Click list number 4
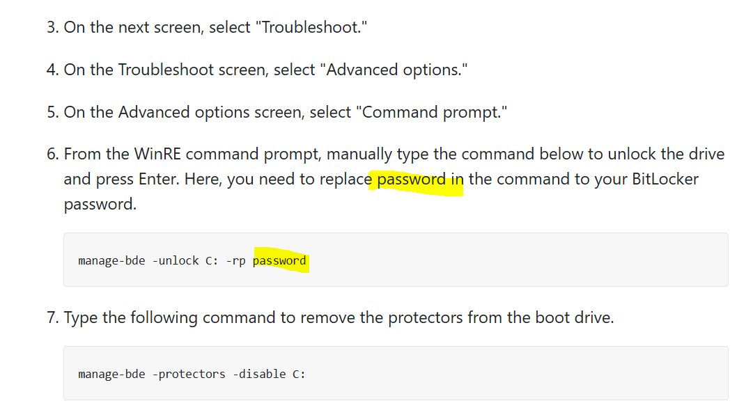753x417 pixels. pyautogui.click(x=52, y=70)
